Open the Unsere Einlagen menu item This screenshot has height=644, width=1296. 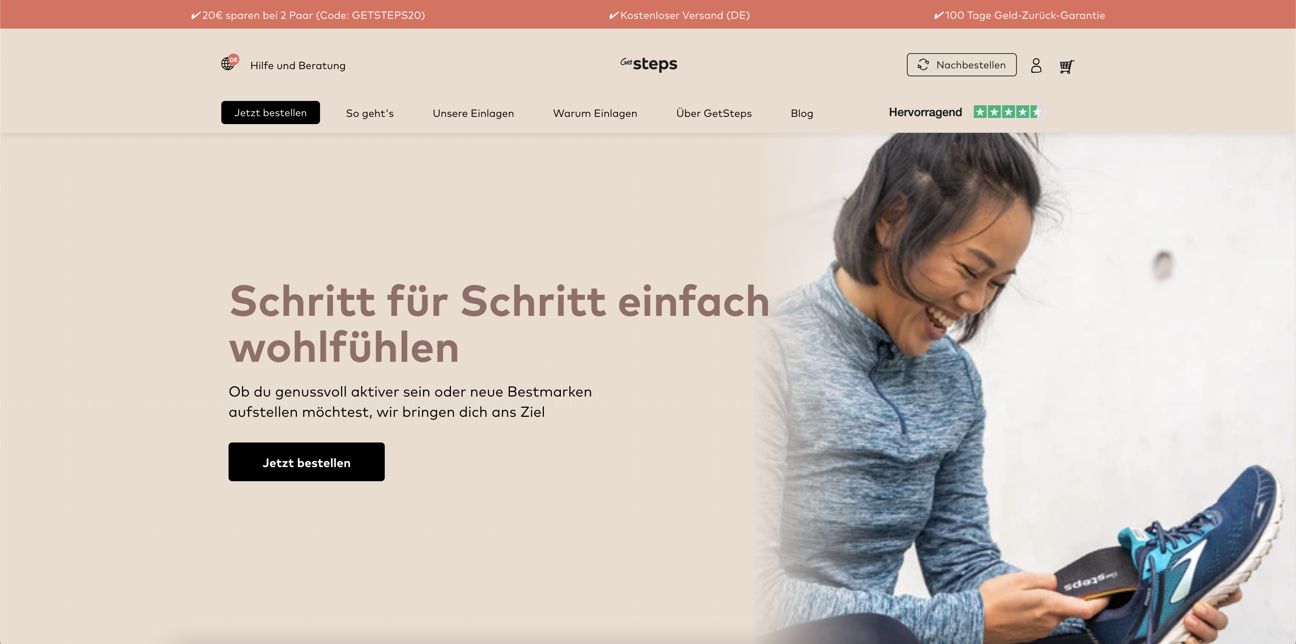point(473,113)
